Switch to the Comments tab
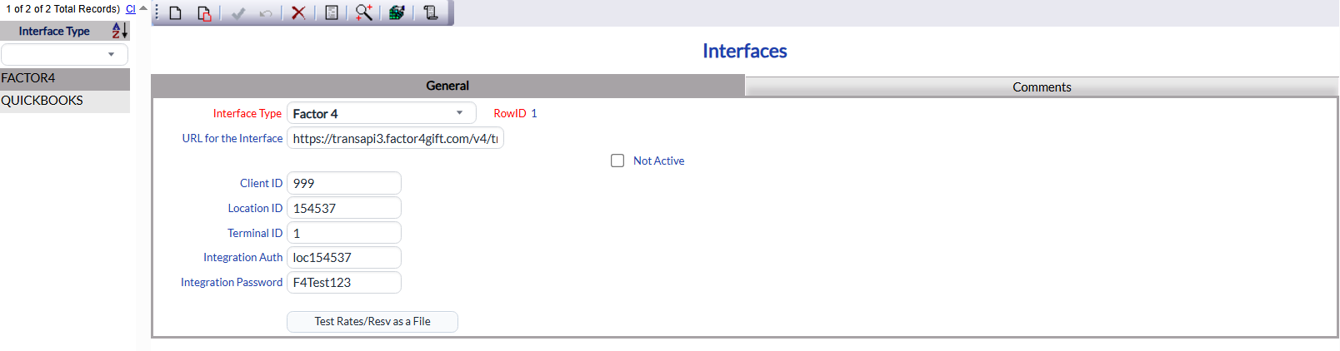 pos(1042,87)
